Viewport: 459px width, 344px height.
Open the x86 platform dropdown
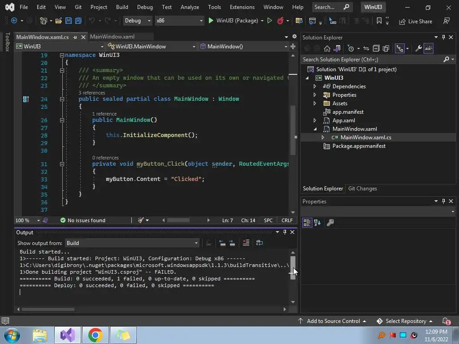[x=179, y=21]
